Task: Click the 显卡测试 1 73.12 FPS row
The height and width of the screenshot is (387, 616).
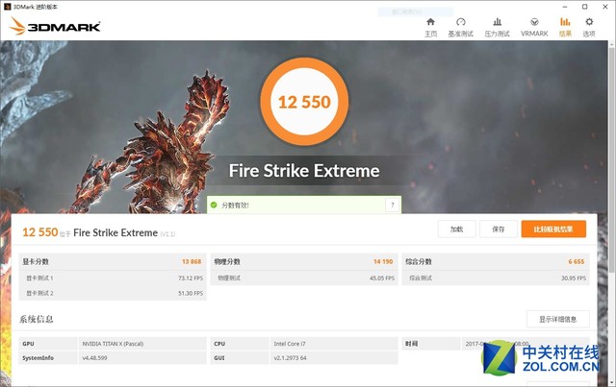Action: point(113,278)
